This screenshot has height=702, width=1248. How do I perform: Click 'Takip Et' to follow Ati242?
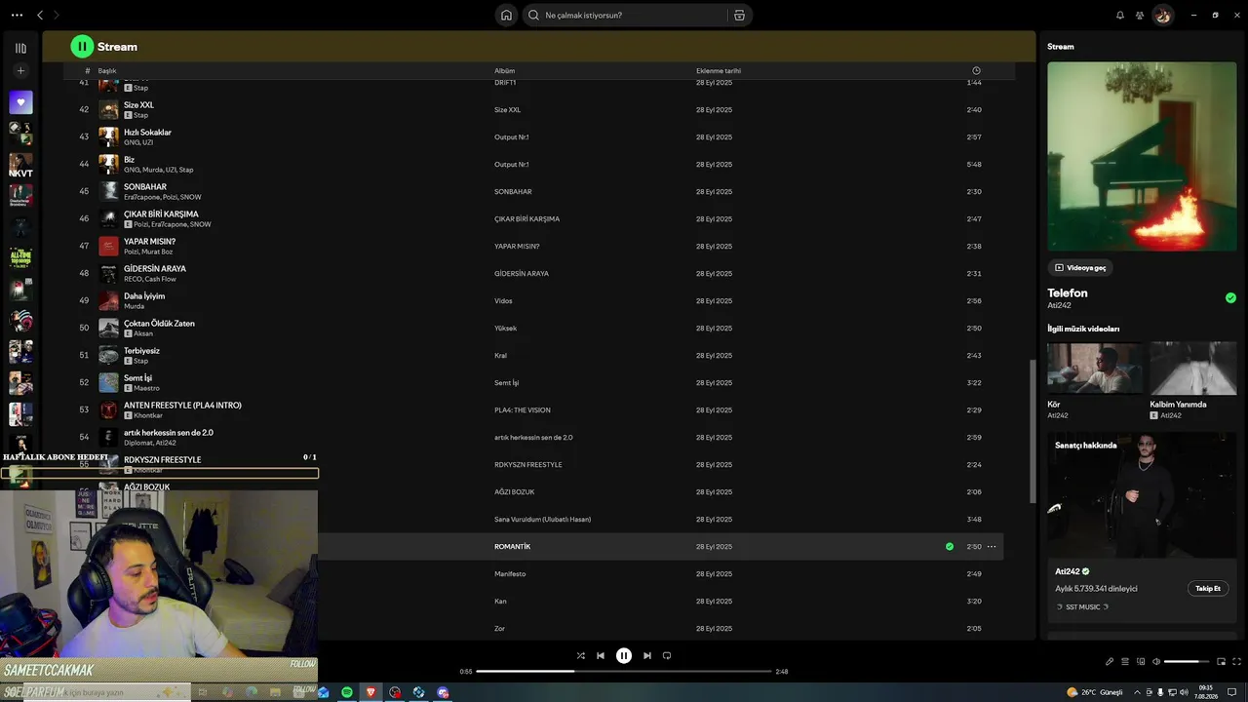tap(1208, 589)
